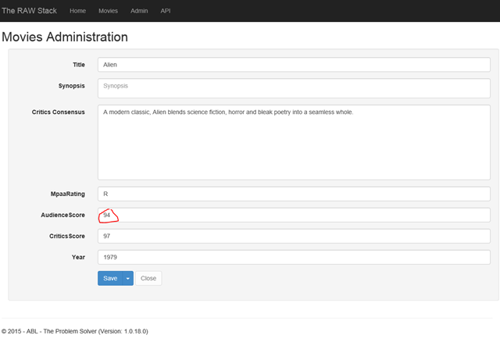Screen dimensions: 500x342
Task: Click the Movies Administration heading
Action: tap(65, 37)
